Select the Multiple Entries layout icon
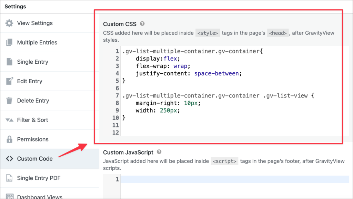353x199 pixels. (x=10, y=42)
